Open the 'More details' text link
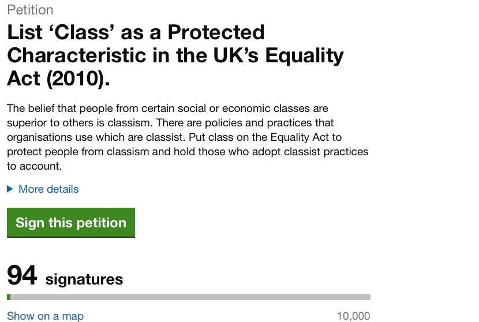479x322 pixels. [48, 189]
